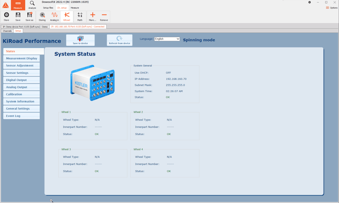The width and height of the screenshot is (339, 203).
Task: Open Sensor Settings page
Action: click(22, 73)
